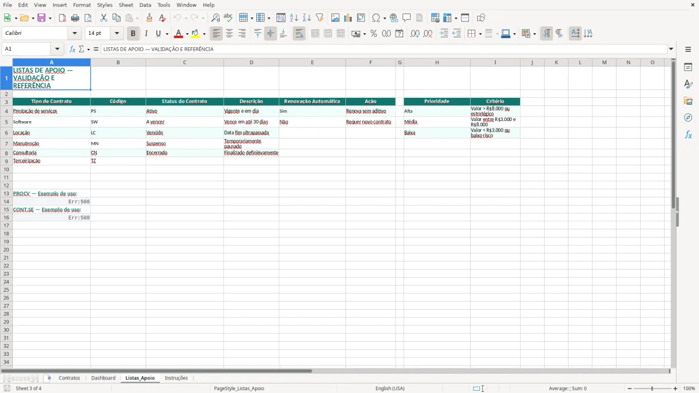Open the Font Size dropdown
This screenshot has height=393, width=699.
tap(116, 34)
